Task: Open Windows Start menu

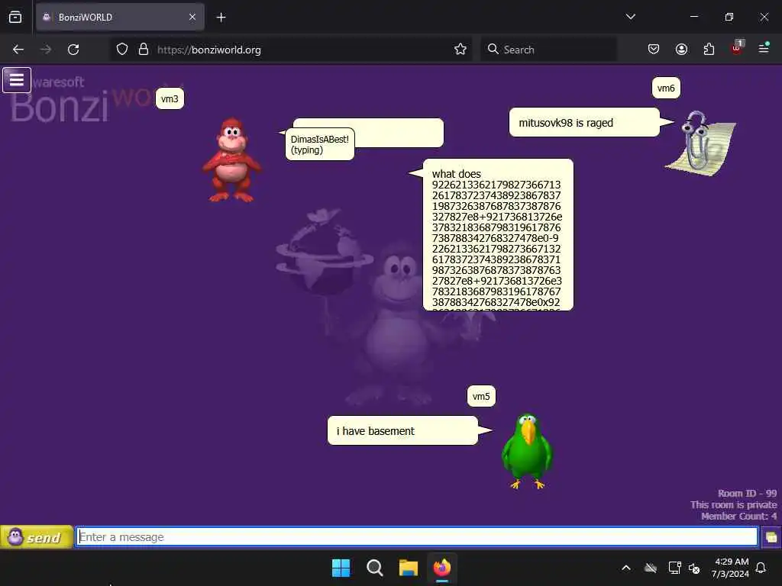Action: tap(341, 568)
